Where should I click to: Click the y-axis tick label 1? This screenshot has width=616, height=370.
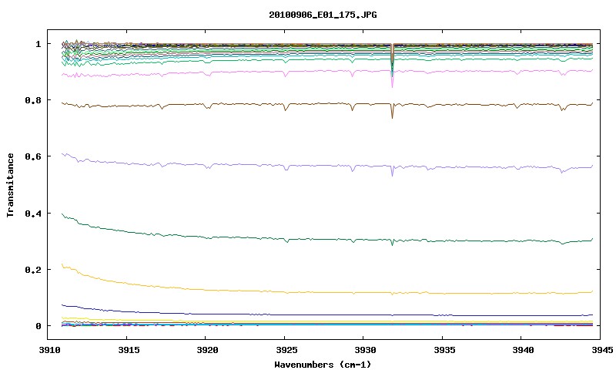[38, 44]
